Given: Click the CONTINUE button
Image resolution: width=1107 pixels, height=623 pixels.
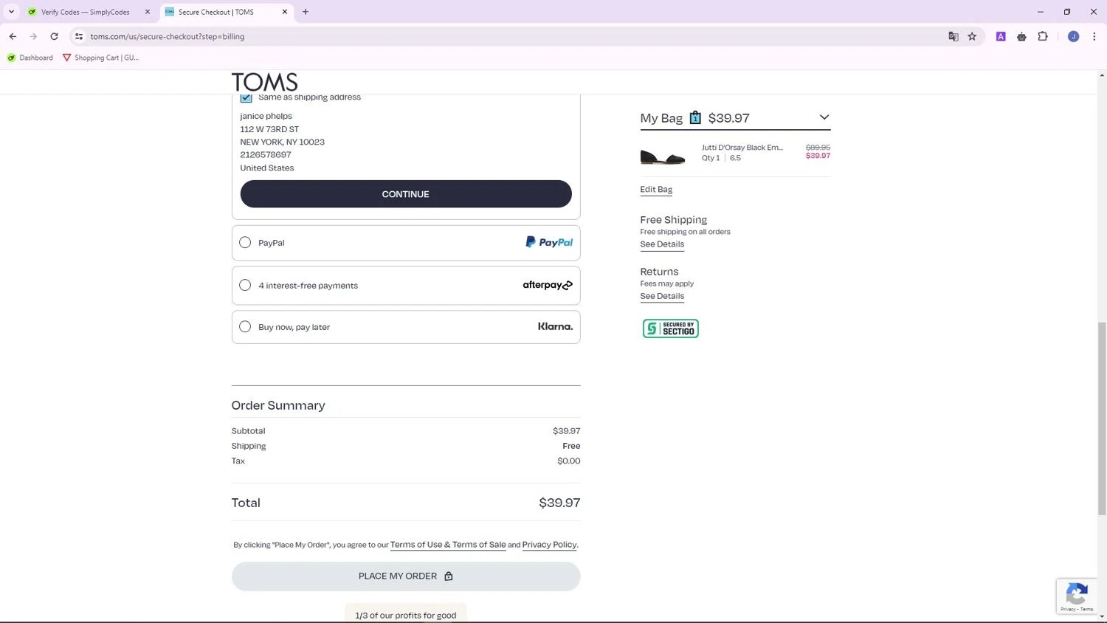Looking at the screenshot, I should (x=406, y=194).
